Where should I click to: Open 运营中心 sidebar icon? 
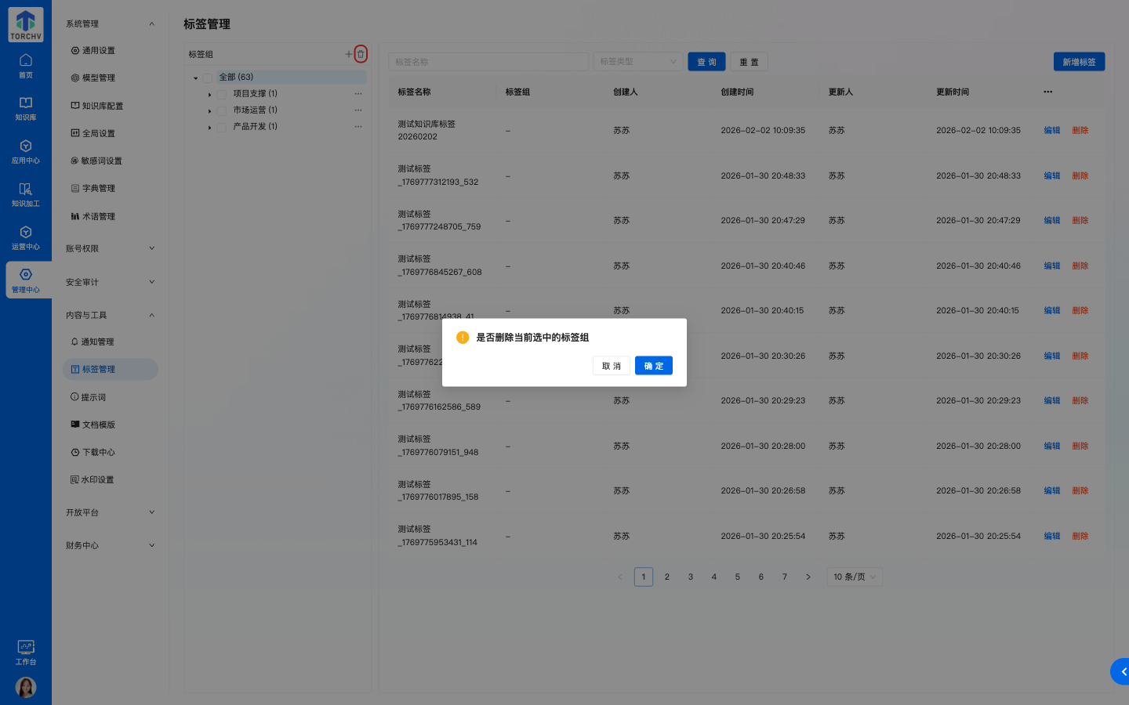26,237
